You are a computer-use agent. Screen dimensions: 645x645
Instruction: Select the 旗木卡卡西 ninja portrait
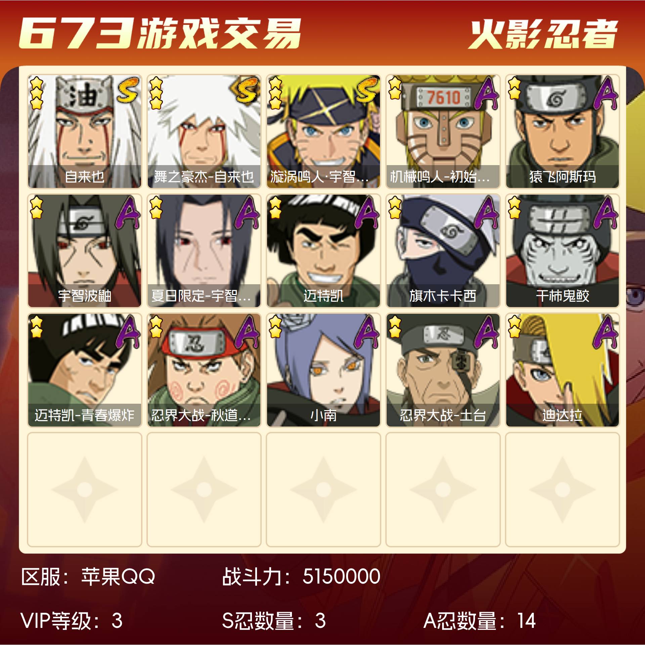click(443, 251)
